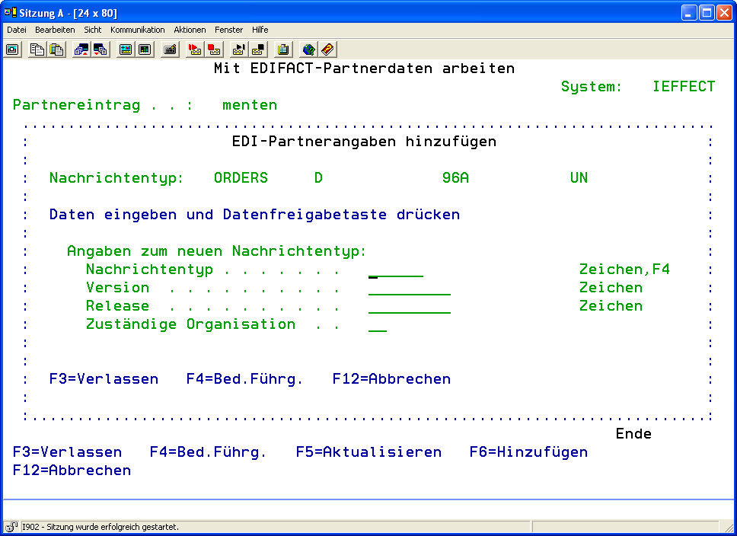
Task: Open the Datei menu
Action: pyautogui.click(x=17, y=30)
